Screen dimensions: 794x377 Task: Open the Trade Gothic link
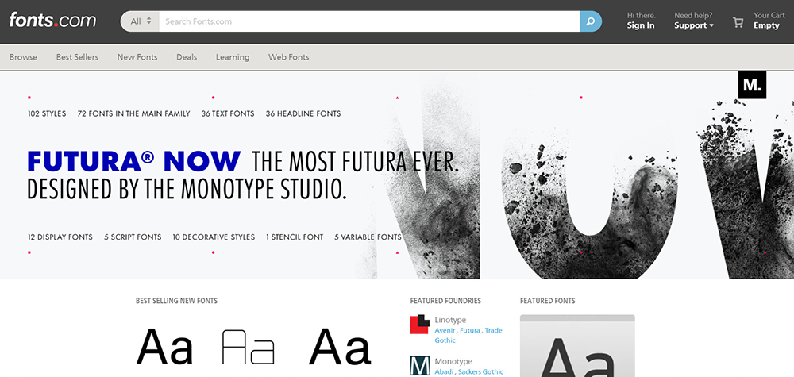tap(468, 336)
